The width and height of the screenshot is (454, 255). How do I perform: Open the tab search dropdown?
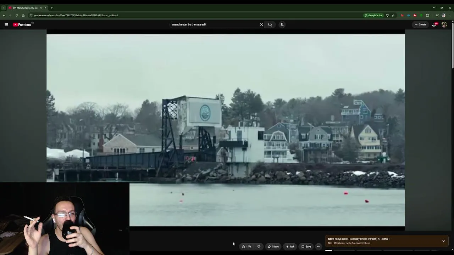[3, 8]
